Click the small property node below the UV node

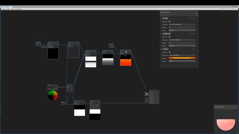point(63,103)
